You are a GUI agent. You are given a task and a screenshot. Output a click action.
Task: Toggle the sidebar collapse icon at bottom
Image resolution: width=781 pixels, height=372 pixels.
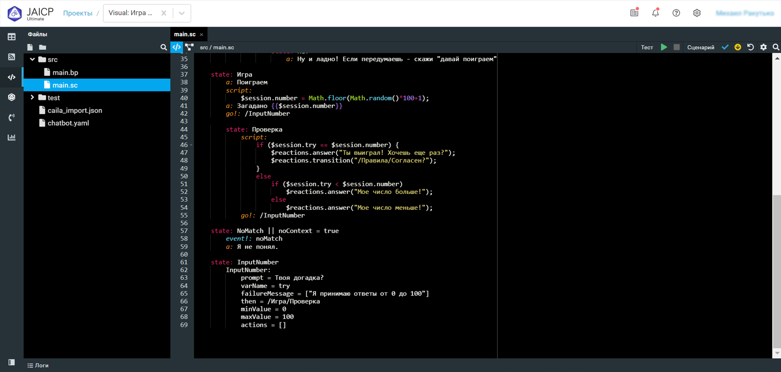tap(12, 362)
